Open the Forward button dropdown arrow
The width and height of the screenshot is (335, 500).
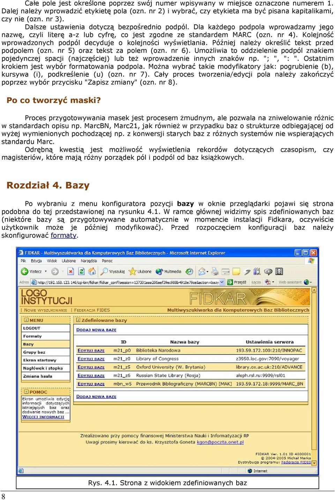(x=62, y=271)
